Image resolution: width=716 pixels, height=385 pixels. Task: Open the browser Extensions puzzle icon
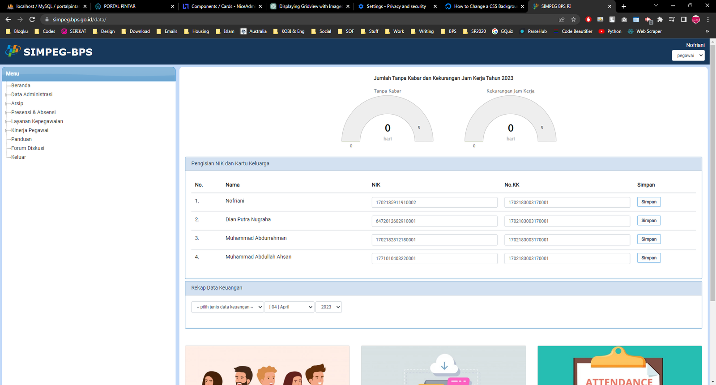(660, 19)
